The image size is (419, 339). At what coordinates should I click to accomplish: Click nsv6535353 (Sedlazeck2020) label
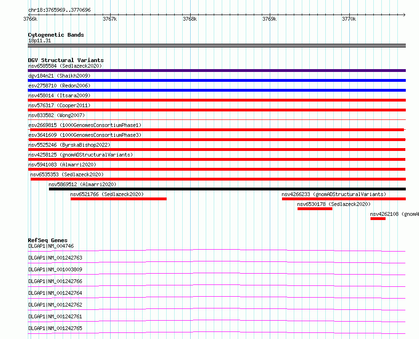67,174
